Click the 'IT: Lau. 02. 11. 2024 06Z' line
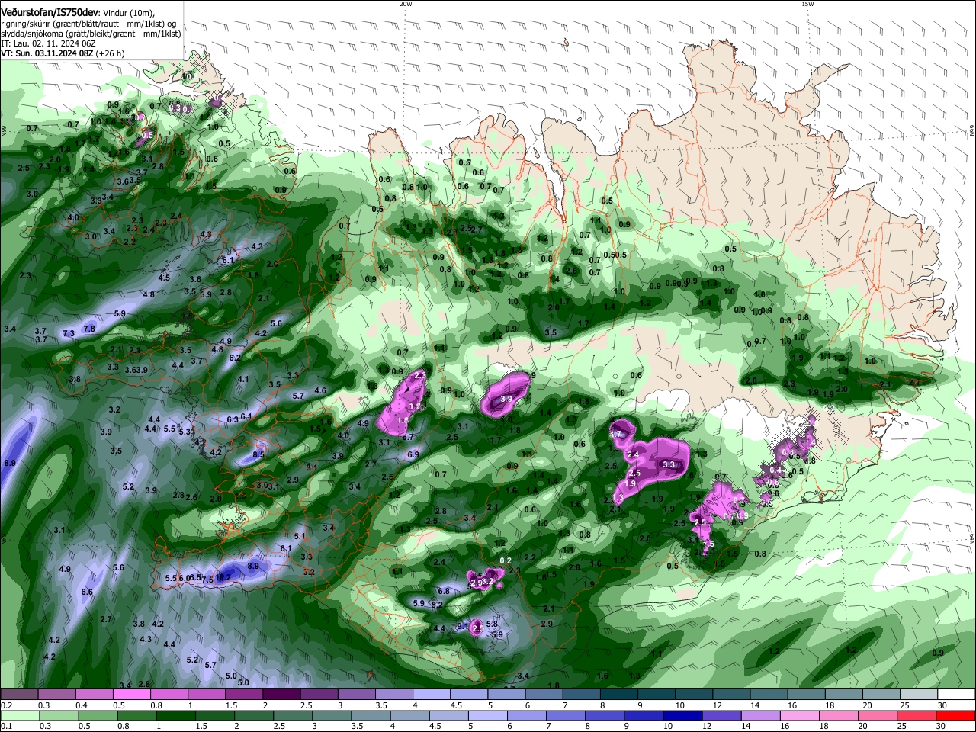 click(48, 43)
